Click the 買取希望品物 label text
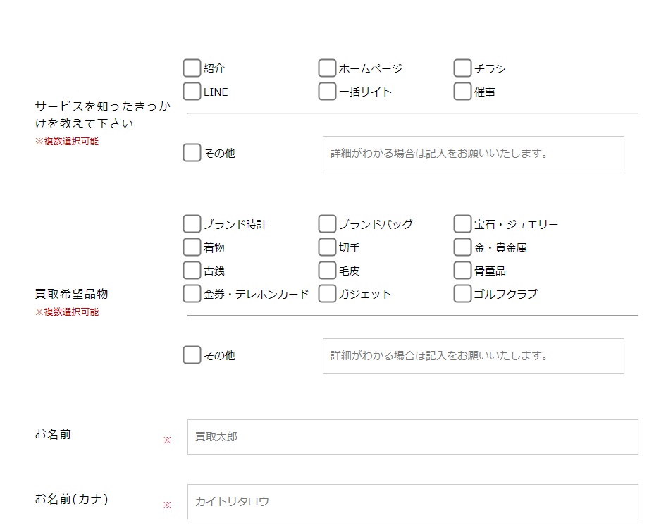This screenshot has width=654, height=530. 71,294
